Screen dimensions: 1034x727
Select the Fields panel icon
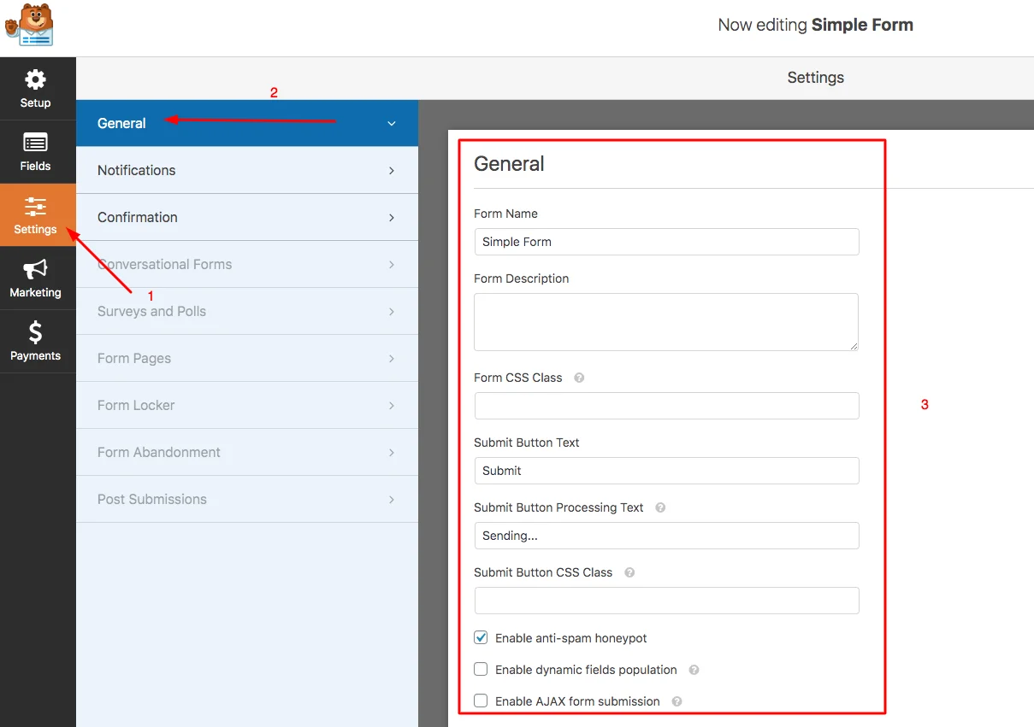click(35, 151)
